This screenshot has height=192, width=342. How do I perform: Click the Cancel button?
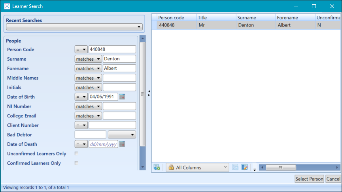point(333,179)
